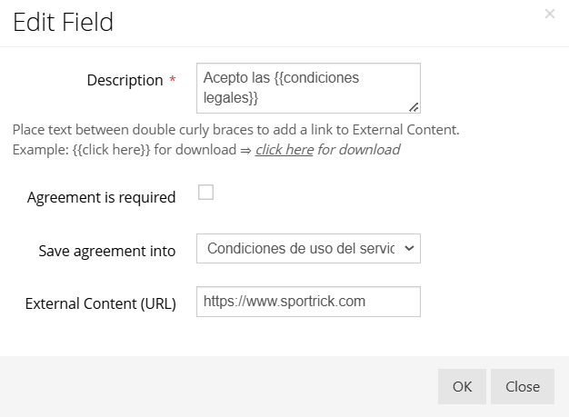Click the italic 'for download' example text
This screenshot has height=417, width=569.
[359, 149]
